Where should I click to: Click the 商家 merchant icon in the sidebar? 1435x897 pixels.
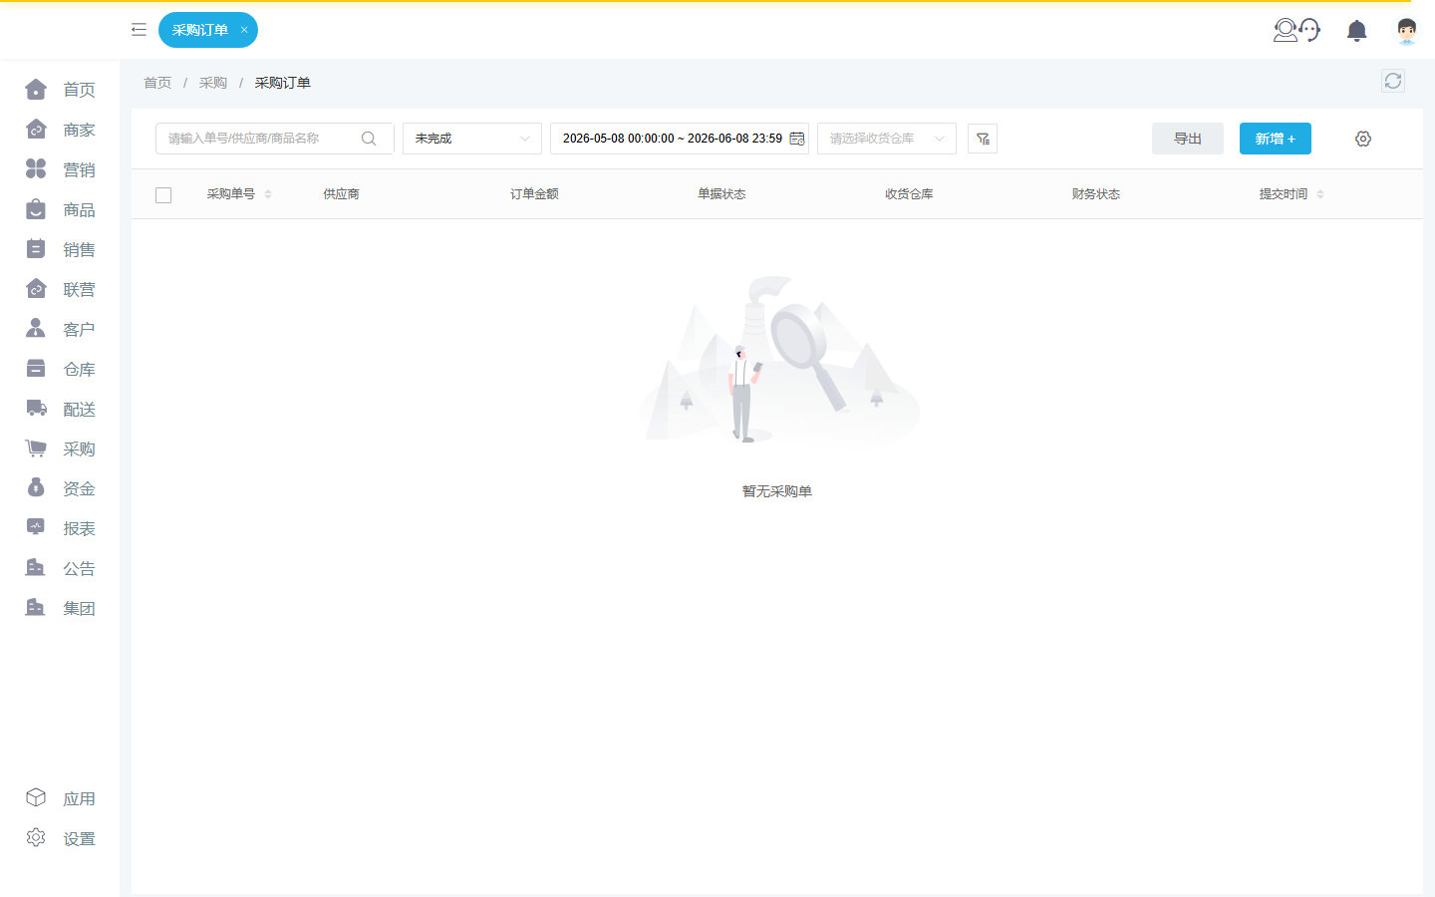click(x=36, y=130)
